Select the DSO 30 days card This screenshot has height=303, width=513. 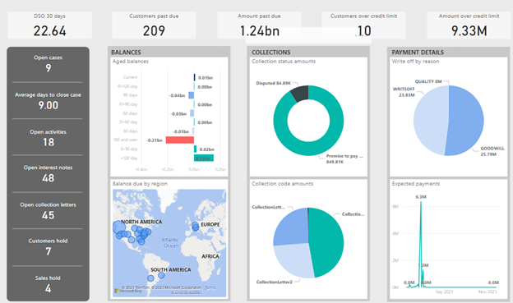[49, 25]
